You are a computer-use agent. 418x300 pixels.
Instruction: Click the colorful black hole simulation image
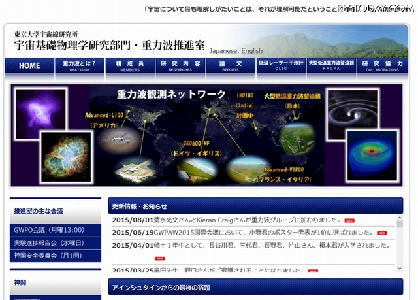(x=372, y=156)
